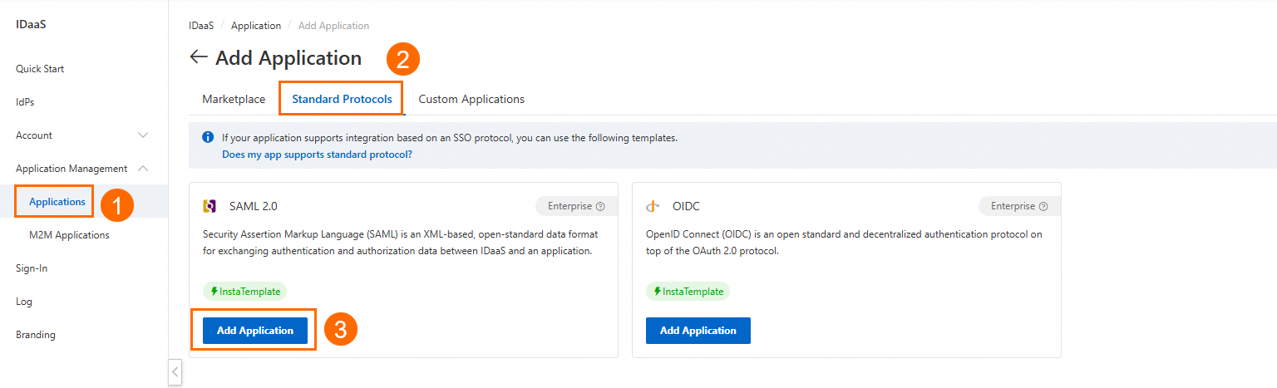Click help icon on OIDC Enterprise badge
Image resolution: width=1277 pixels, height=388 pixels.
point(1043,206)
